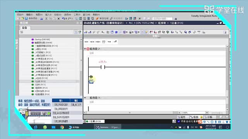Click the blue undo arrow icon
The height and width of the screenshot is (139, 248).
click(x=63, y=19)
